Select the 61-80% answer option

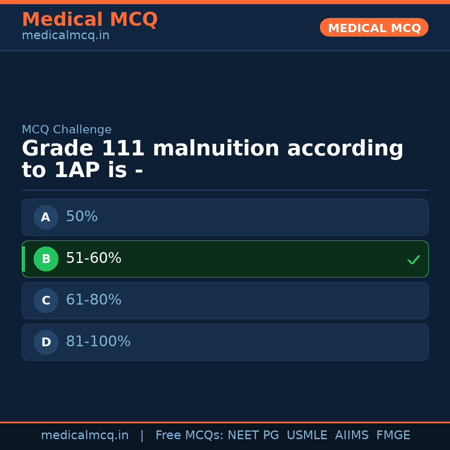click(x=225, y=300)
